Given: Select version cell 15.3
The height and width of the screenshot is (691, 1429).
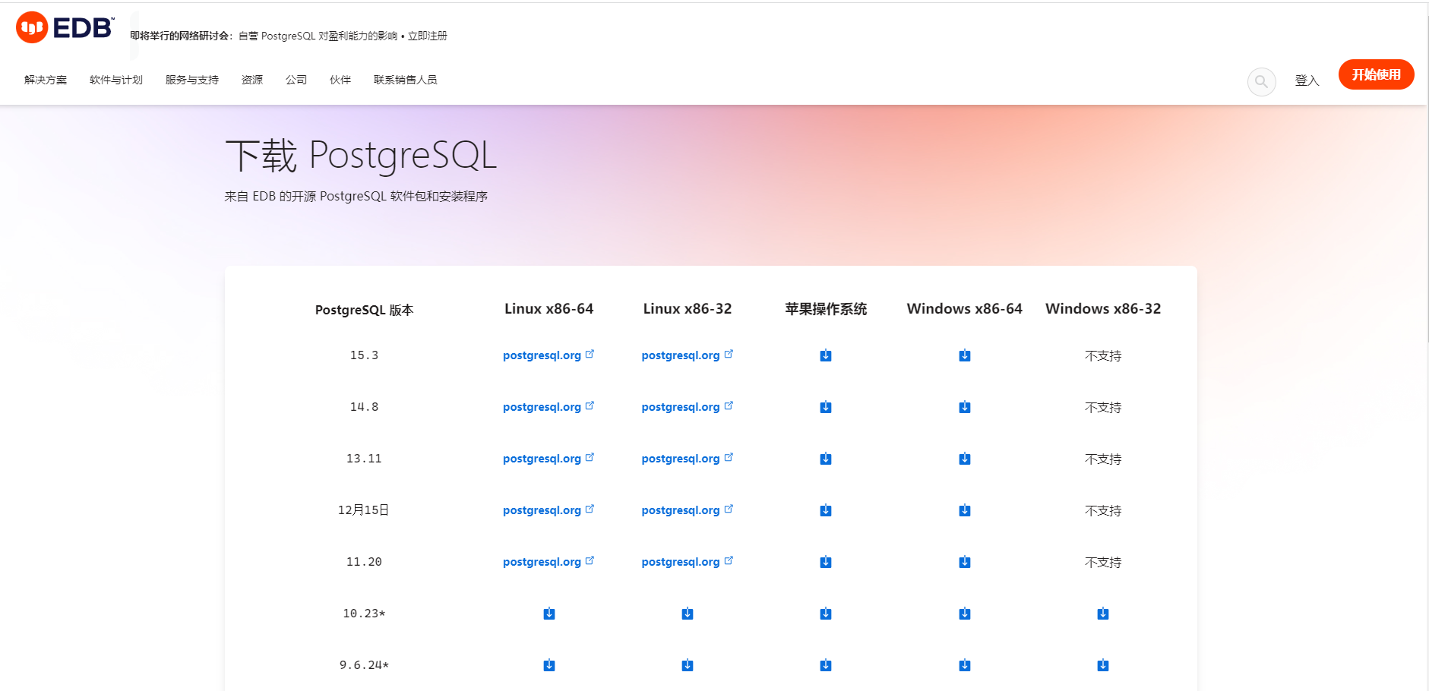Looking at the screenshot, I should (364, 355).
